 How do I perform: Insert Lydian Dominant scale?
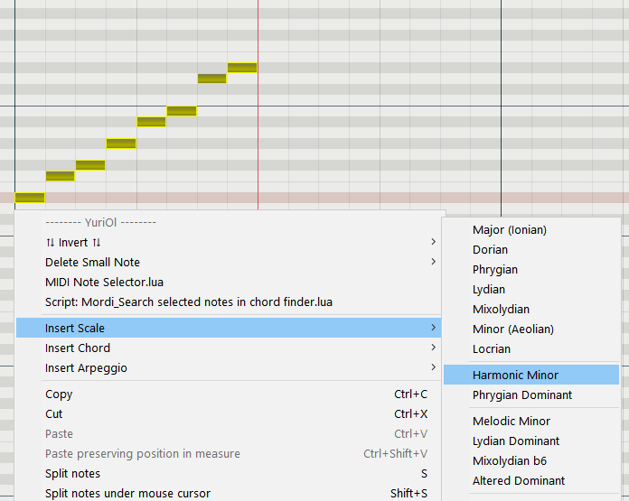531,441
